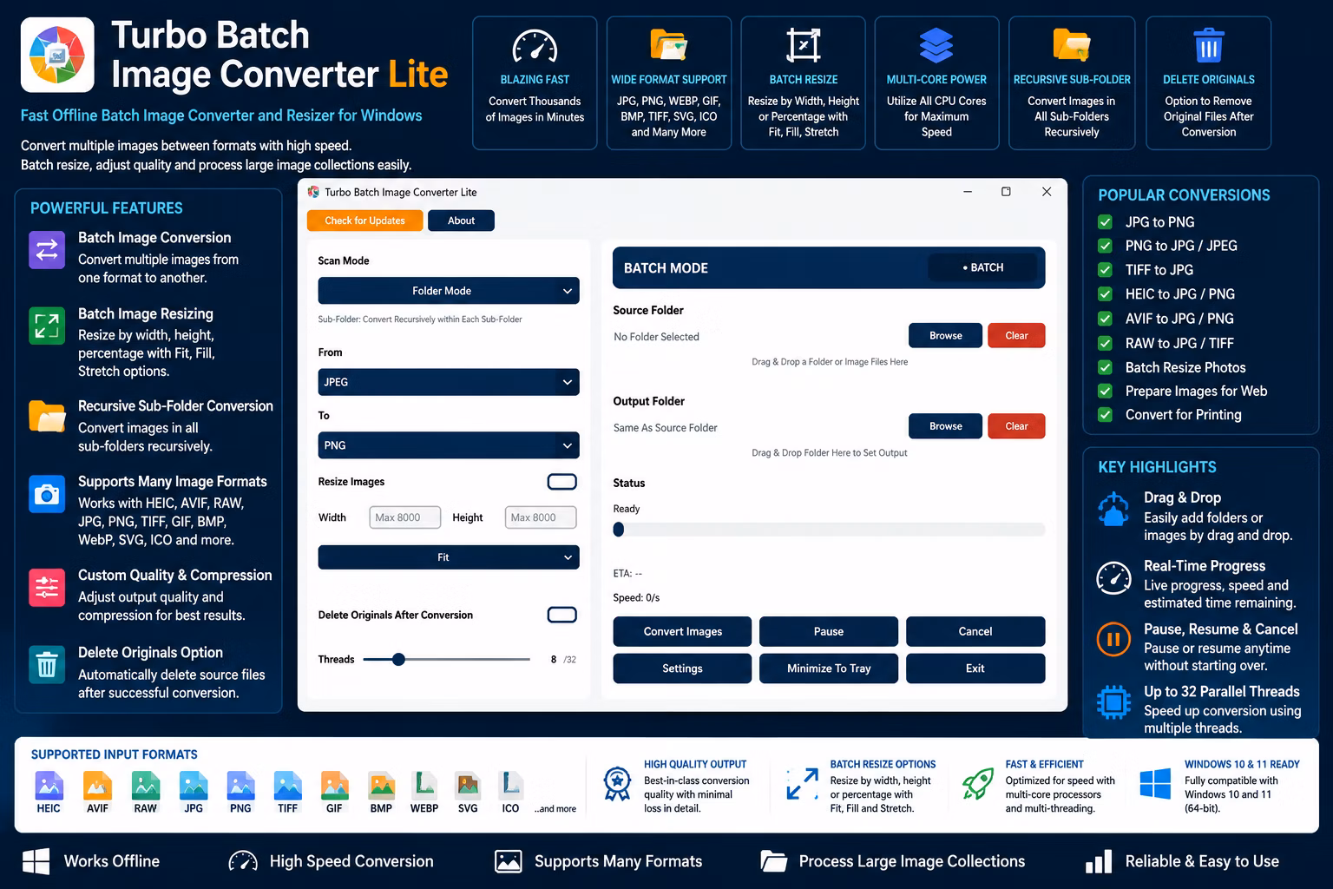Click the TIFF to JPG checkmark
Screen dimensions: 1333x889
[x=1106, y=270]
